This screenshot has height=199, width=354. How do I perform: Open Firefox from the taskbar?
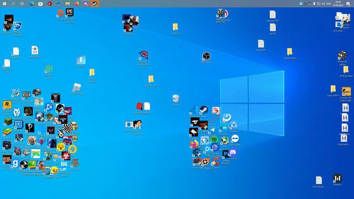point(77,4)
